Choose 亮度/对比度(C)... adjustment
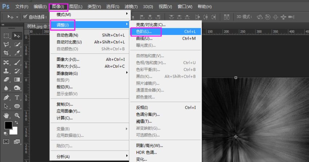Screen dimensions: 309x162 [166, 25]
